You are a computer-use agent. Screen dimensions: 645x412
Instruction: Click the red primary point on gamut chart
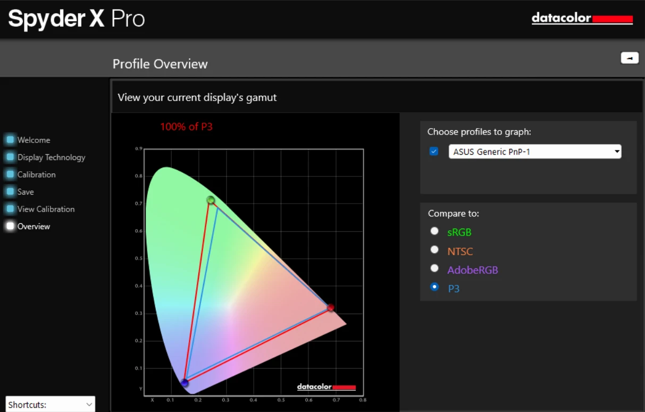point(330,307)
